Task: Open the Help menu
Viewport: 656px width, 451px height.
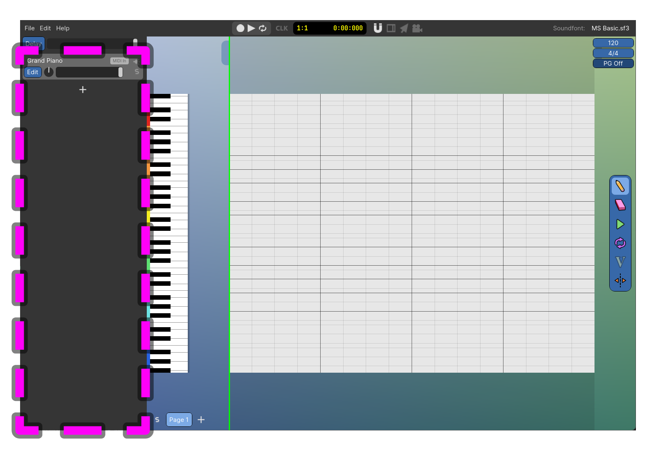Action: (x=63, y=28)
